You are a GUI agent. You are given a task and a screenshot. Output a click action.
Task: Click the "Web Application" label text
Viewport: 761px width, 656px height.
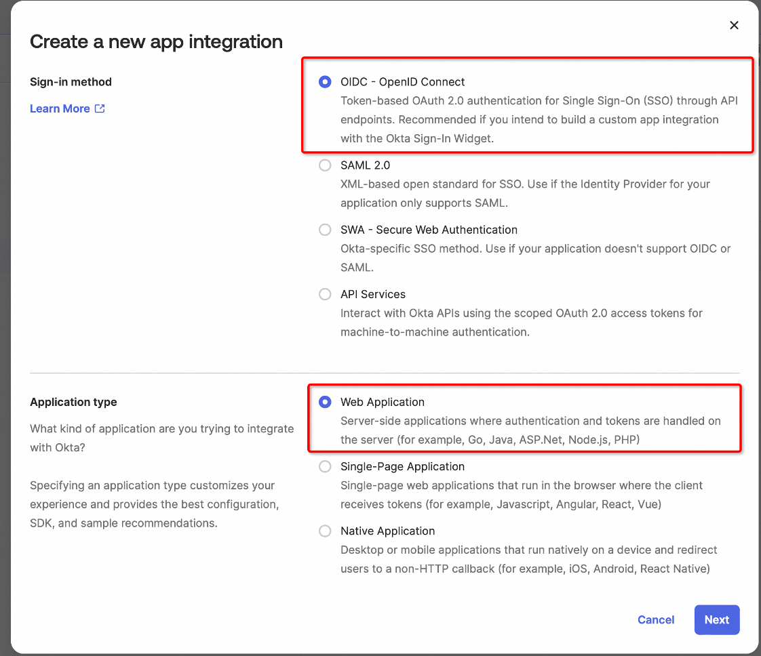coord(382,402)
